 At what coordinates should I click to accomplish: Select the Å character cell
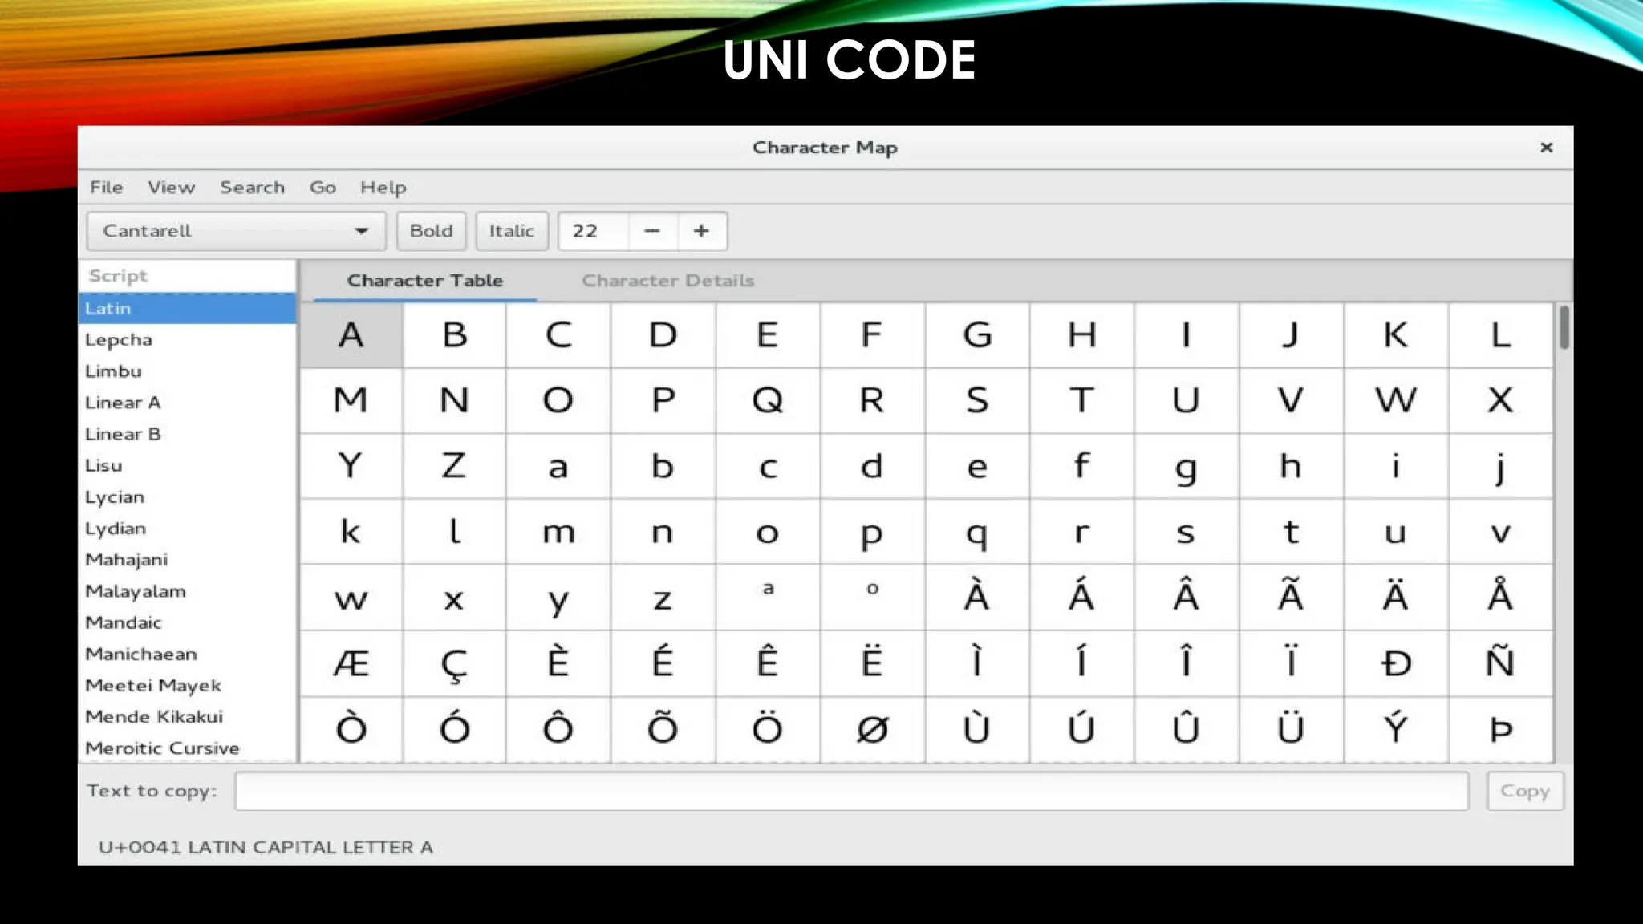click(x=1501, y=598)
